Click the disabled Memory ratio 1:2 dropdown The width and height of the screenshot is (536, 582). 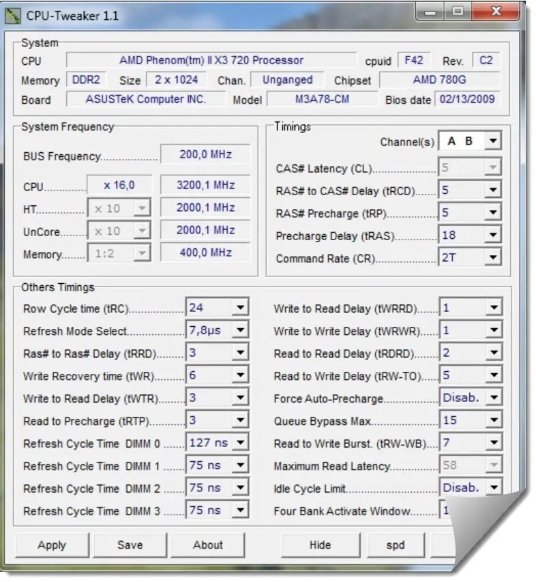(119, 253)
